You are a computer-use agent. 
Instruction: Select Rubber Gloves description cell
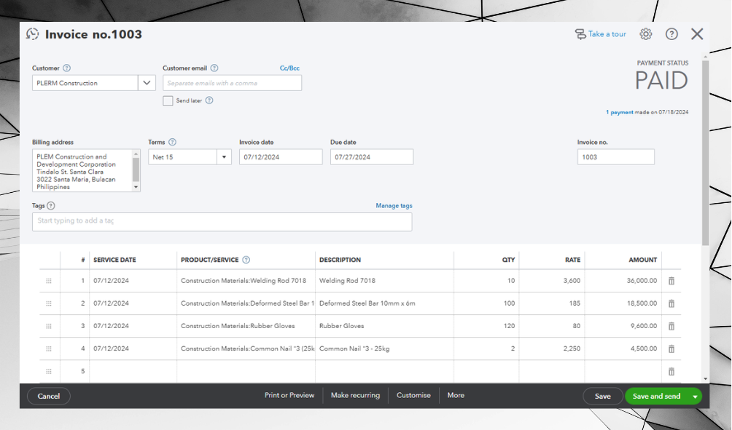pyautogui.click(x=384, y=326)
